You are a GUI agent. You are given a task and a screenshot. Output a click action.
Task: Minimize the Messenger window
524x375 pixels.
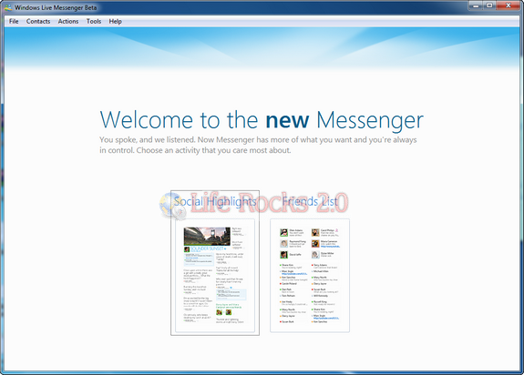(x=475, y=5)
